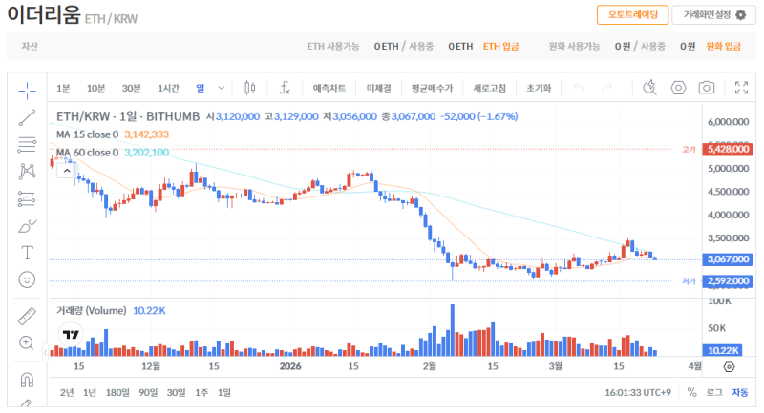This screenshot has width=764, height=413.
Task: Activate the zoom in tool
Action: click(27, 343)
